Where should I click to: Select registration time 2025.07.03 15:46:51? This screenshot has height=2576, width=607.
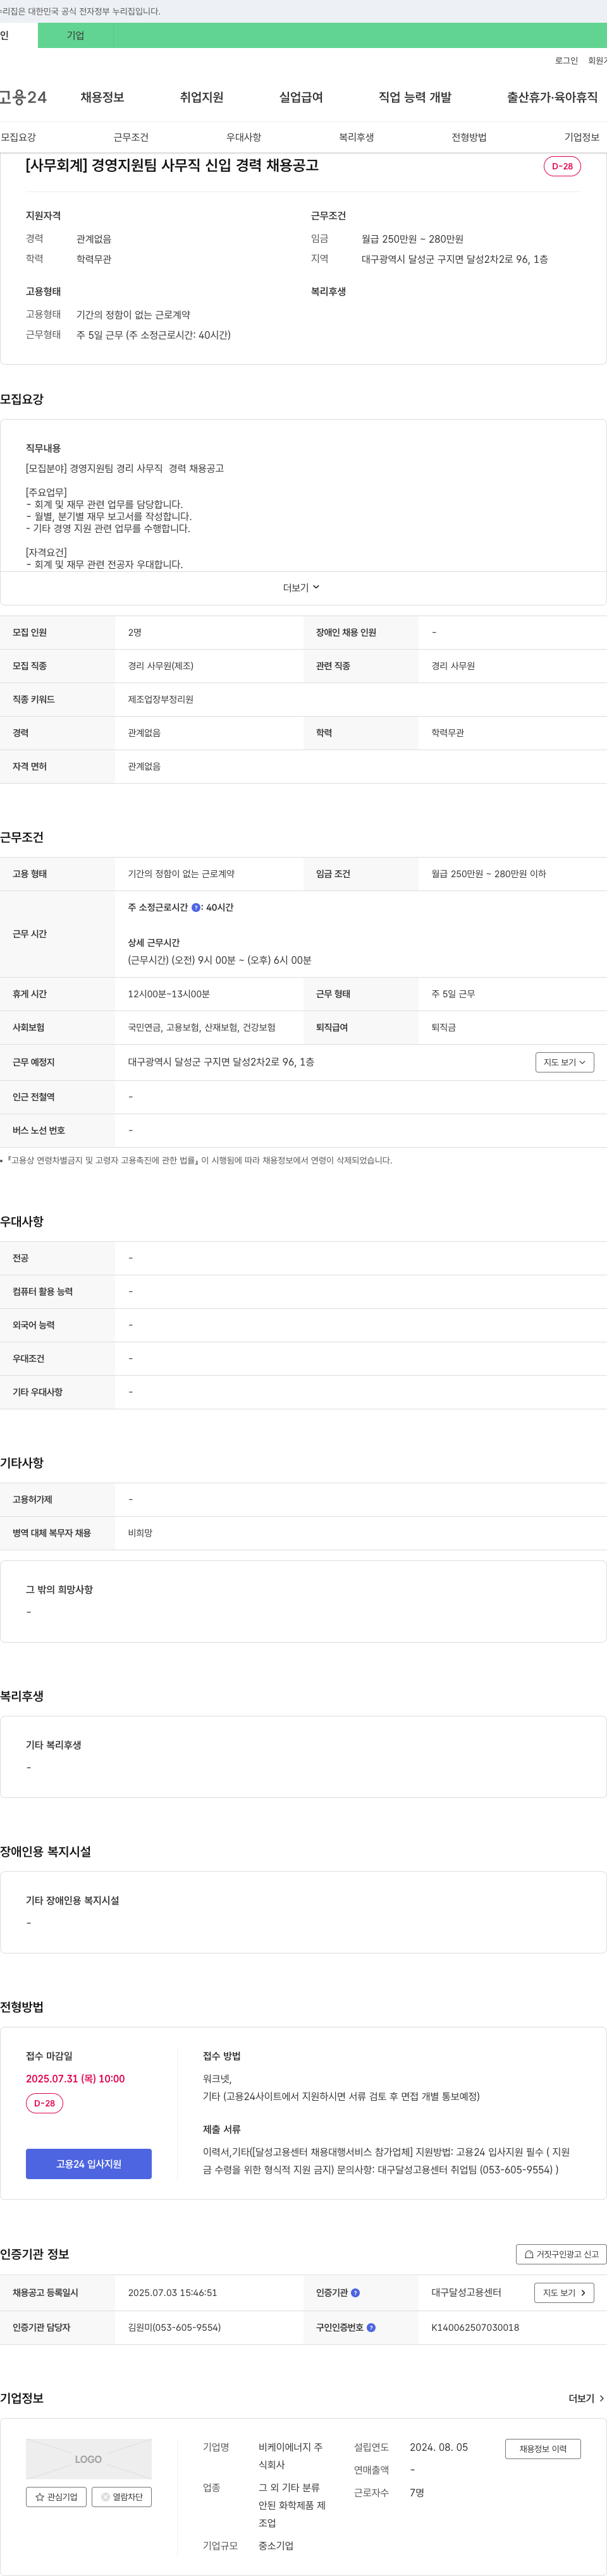(x=172, y=2292)
